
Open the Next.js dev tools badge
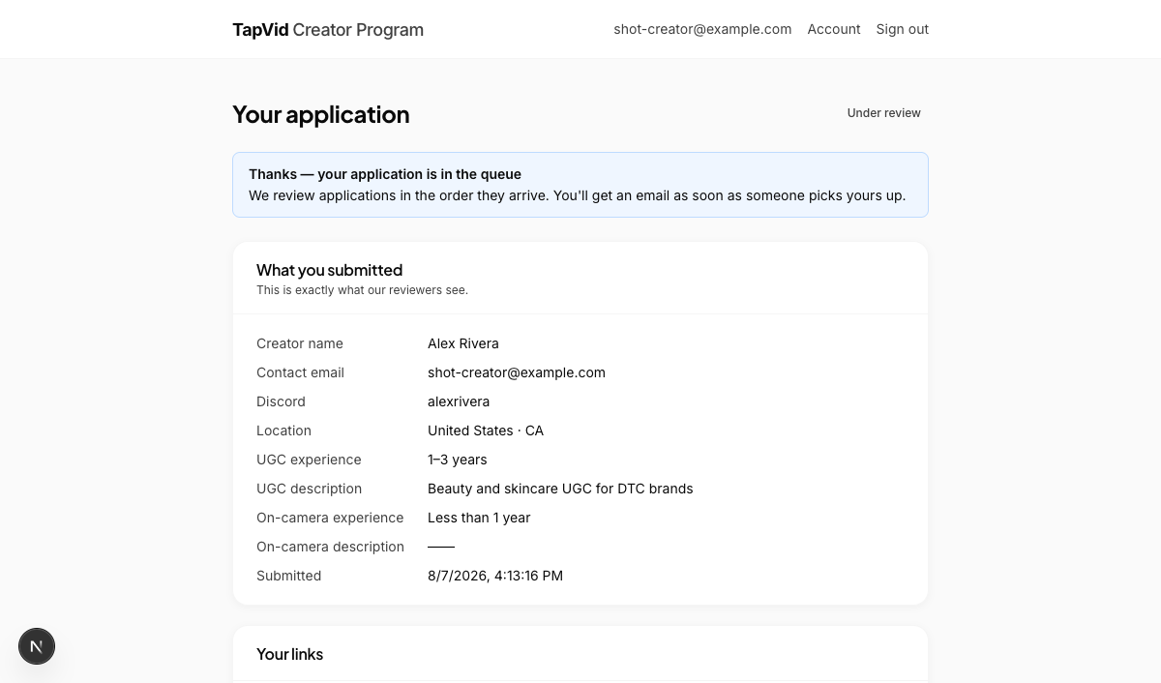pos(37,646)
